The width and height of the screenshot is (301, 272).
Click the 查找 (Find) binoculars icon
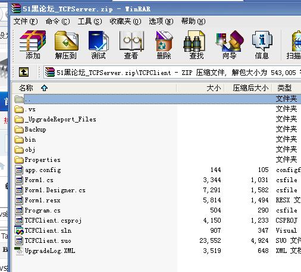pos(195,41)
